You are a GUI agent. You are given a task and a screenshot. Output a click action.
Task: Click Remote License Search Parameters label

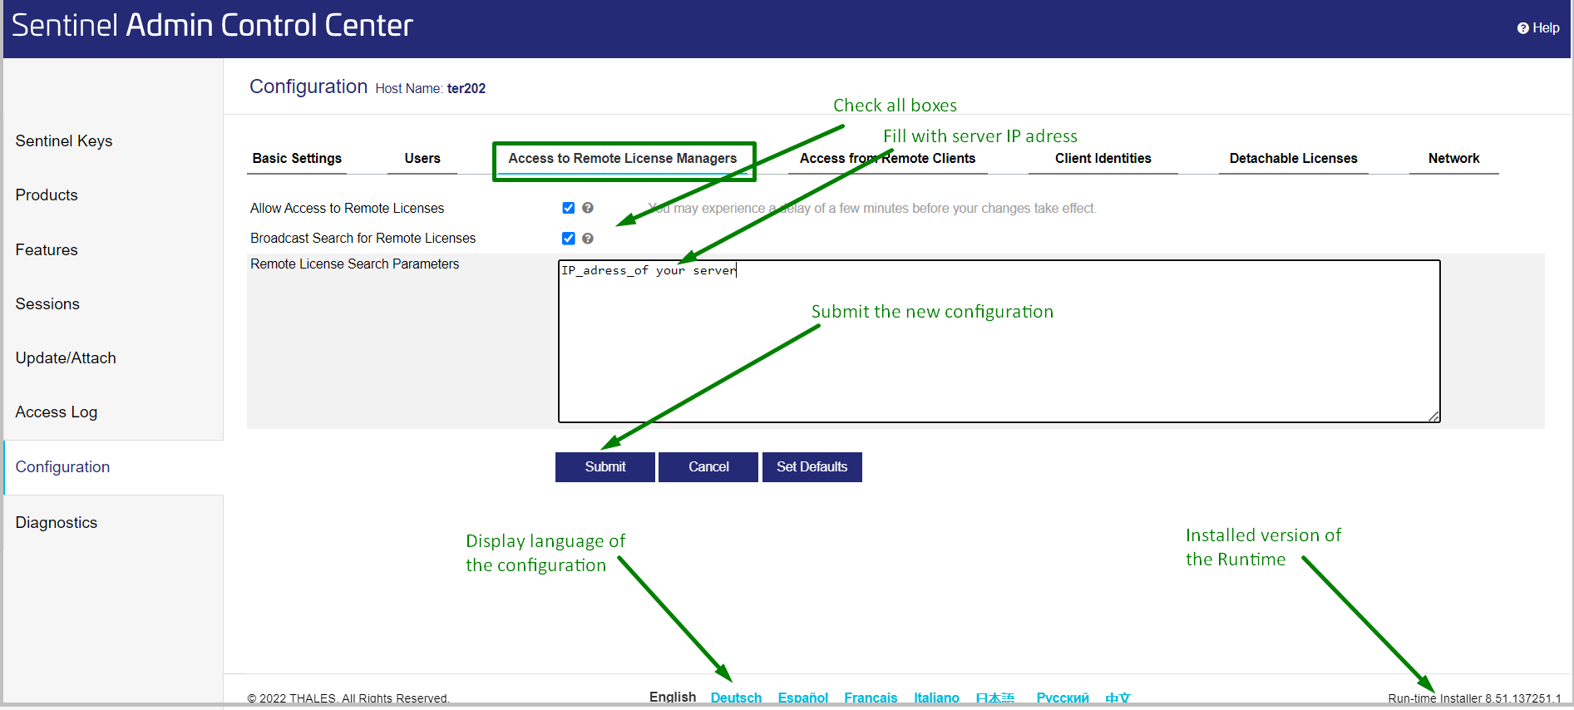[355, 264]
